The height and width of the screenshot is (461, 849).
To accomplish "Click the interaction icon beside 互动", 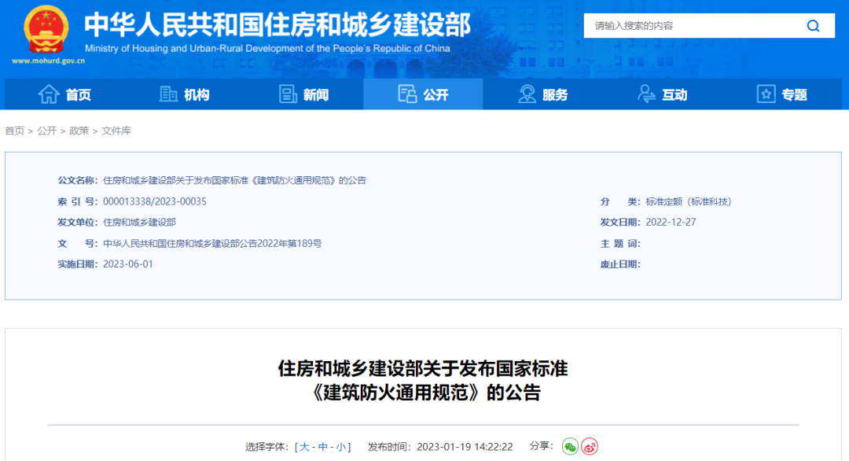I will tap(646, 94).
